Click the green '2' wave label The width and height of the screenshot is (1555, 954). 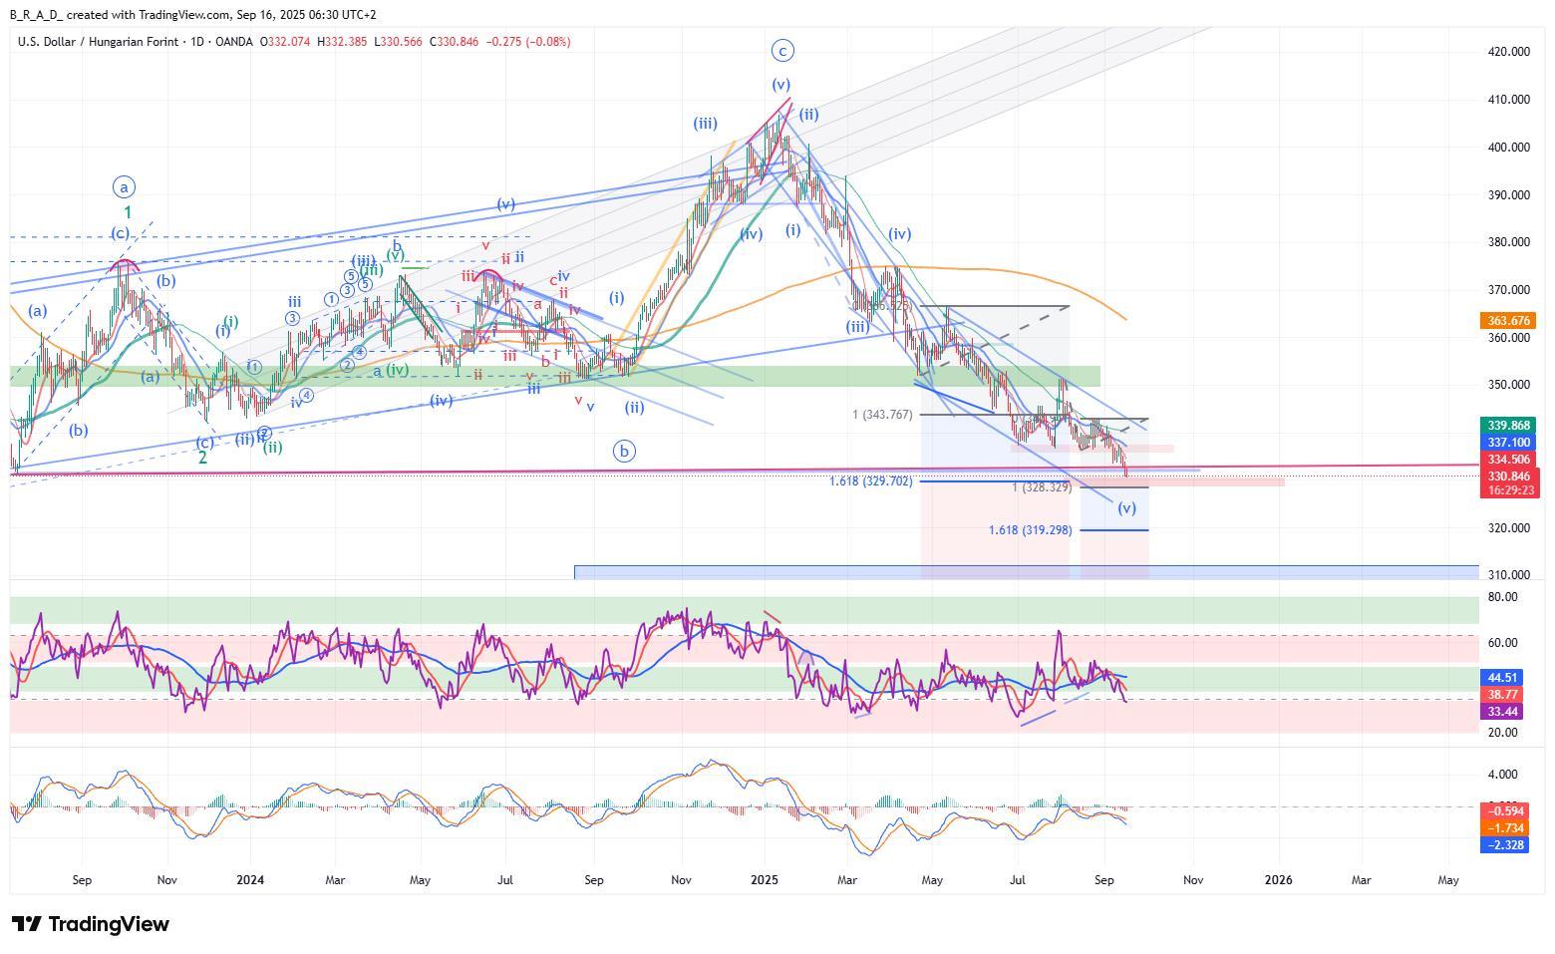click(202, 458)
